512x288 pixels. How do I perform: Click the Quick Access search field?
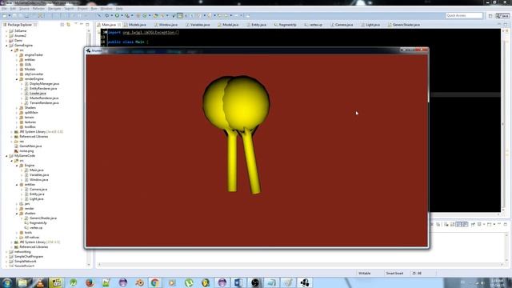[464, 15]
